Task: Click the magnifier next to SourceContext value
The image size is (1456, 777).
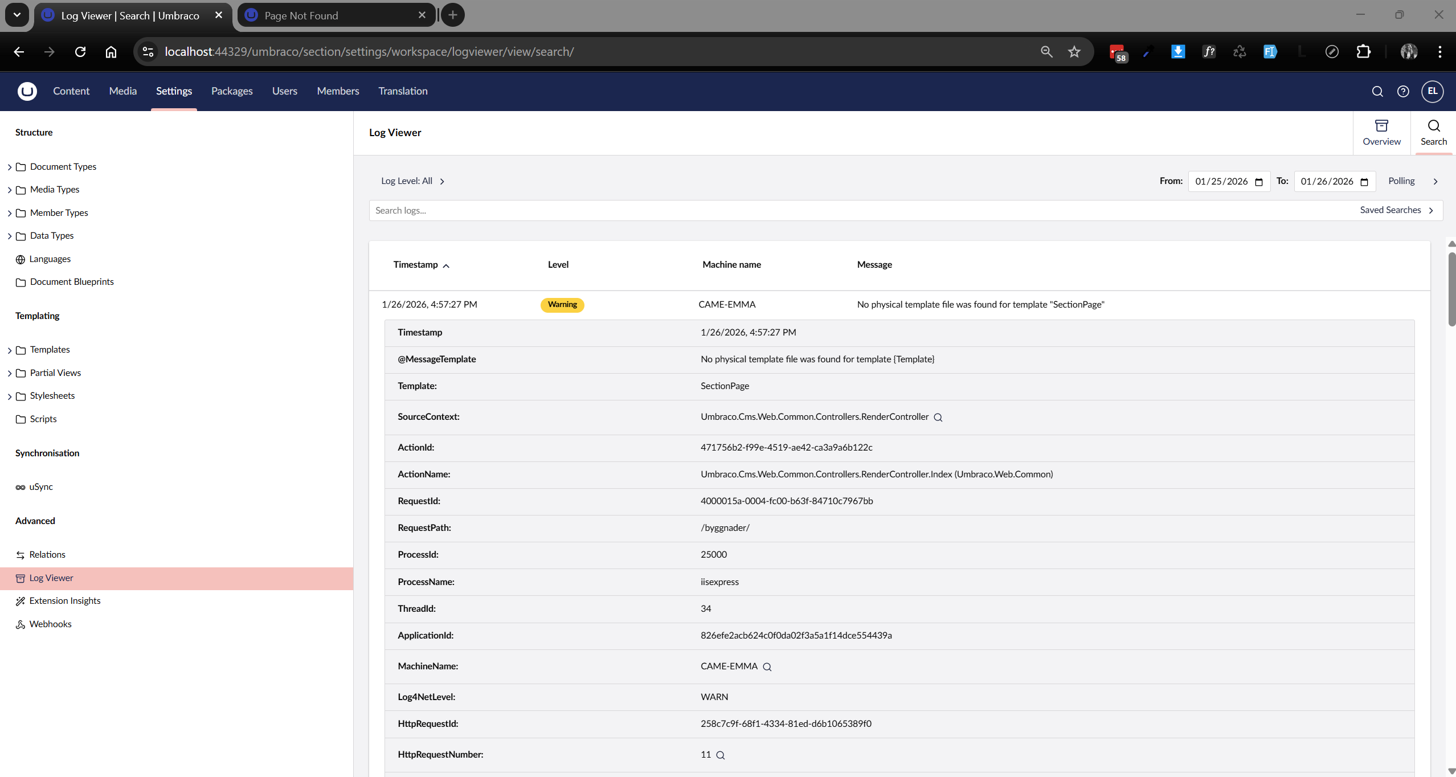Action: [938, 418]
